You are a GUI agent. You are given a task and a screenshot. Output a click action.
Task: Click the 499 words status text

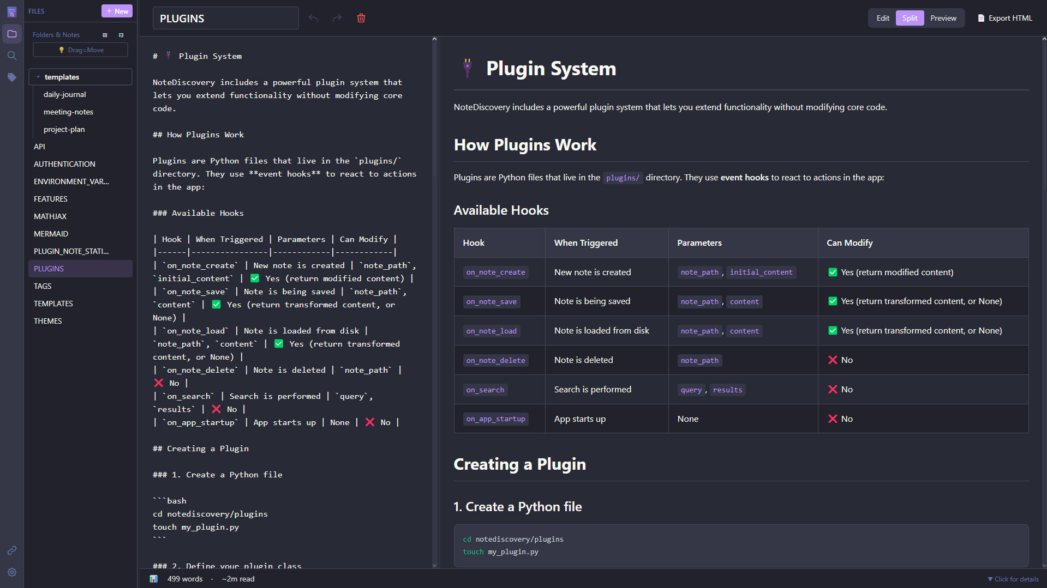[185, 579]
